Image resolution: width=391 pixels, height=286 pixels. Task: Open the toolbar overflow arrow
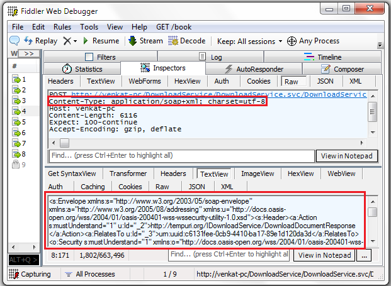click(x=380, y=45)
